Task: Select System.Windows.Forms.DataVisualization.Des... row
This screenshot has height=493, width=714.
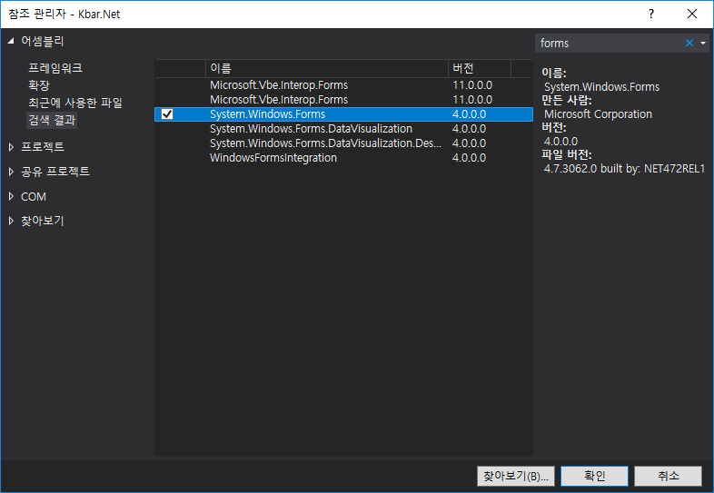Action: pyautogui.click(x=343, y=143)
